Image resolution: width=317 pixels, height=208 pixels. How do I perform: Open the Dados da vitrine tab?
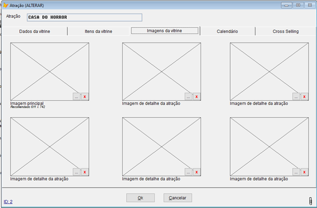35,32
